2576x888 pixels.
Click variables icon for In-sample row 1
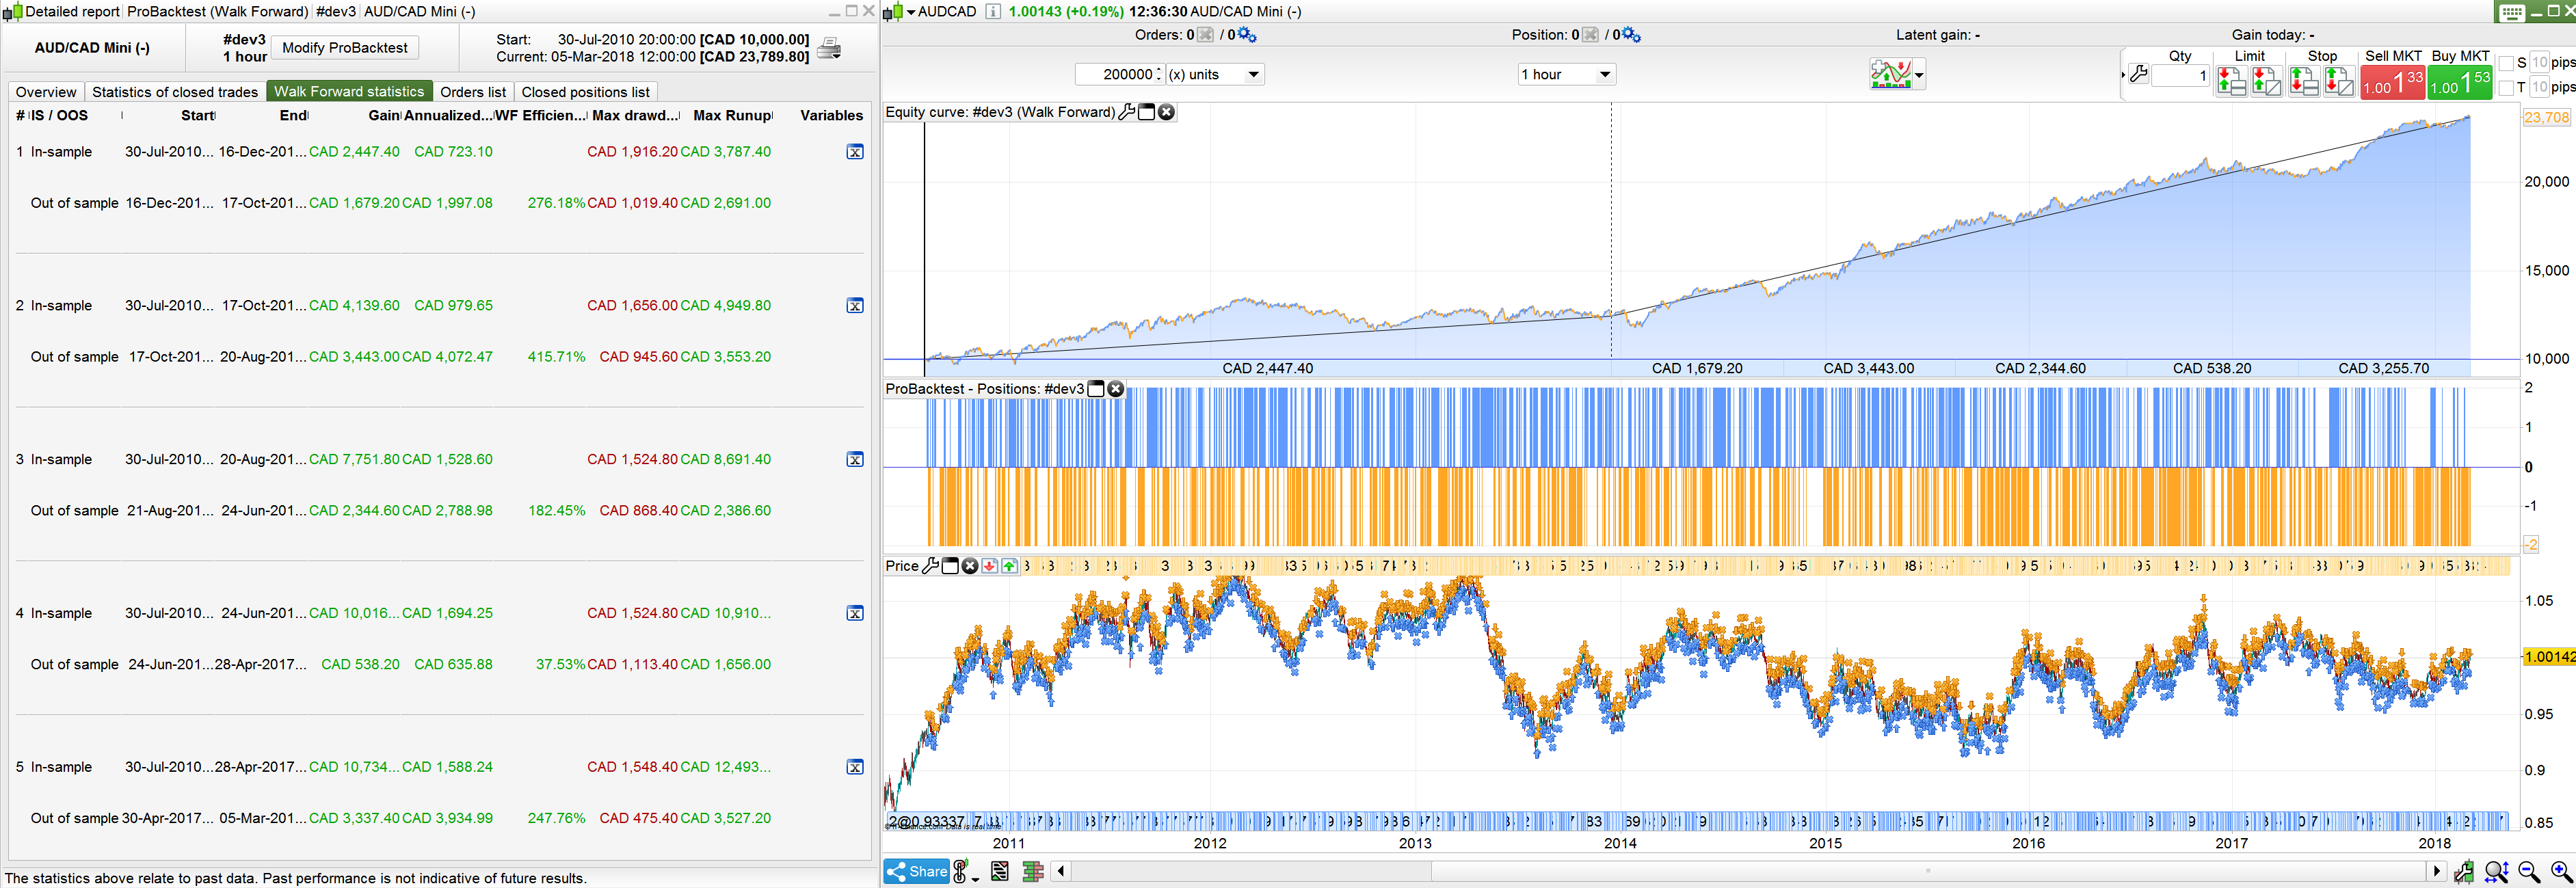tap(855, 152)
